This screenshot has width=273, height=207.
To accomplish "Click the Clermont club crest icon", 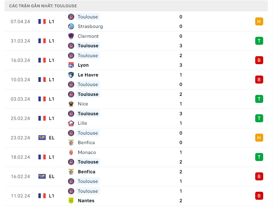I will [71, 36].
